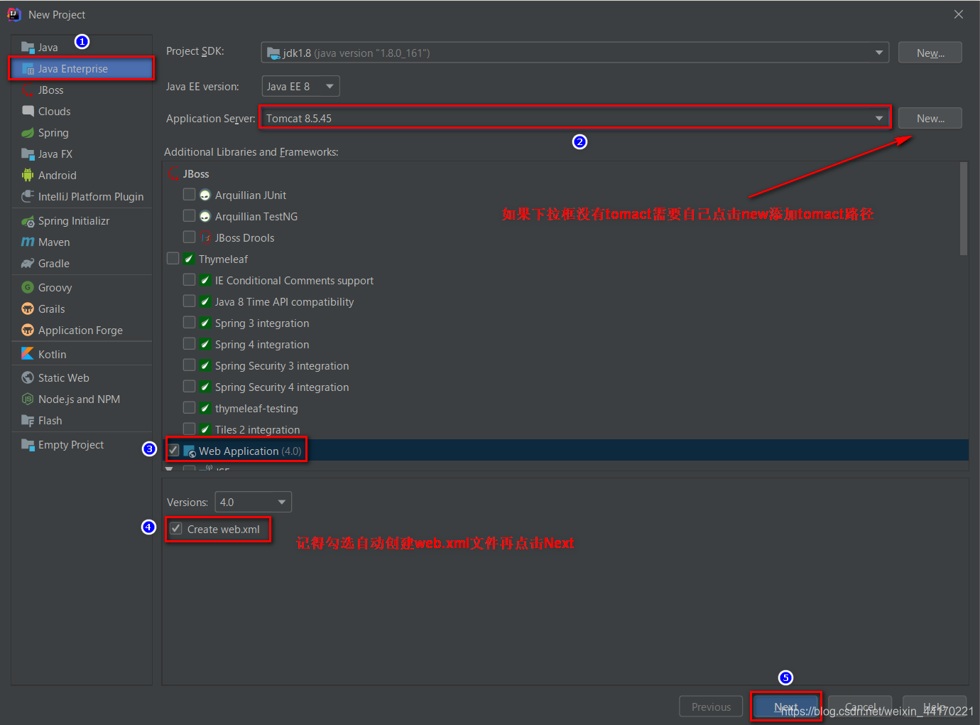The image size is (980, 725).
Task: Select the Java FX folder icon
Action: click(x=28, y=154)
